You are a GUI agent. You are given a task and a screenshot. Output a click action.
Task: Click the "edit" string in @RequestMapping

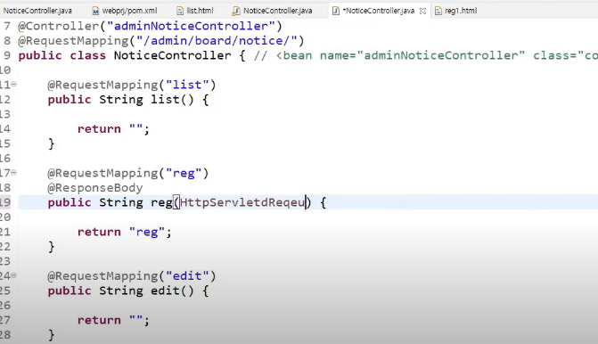click(187, 275)
